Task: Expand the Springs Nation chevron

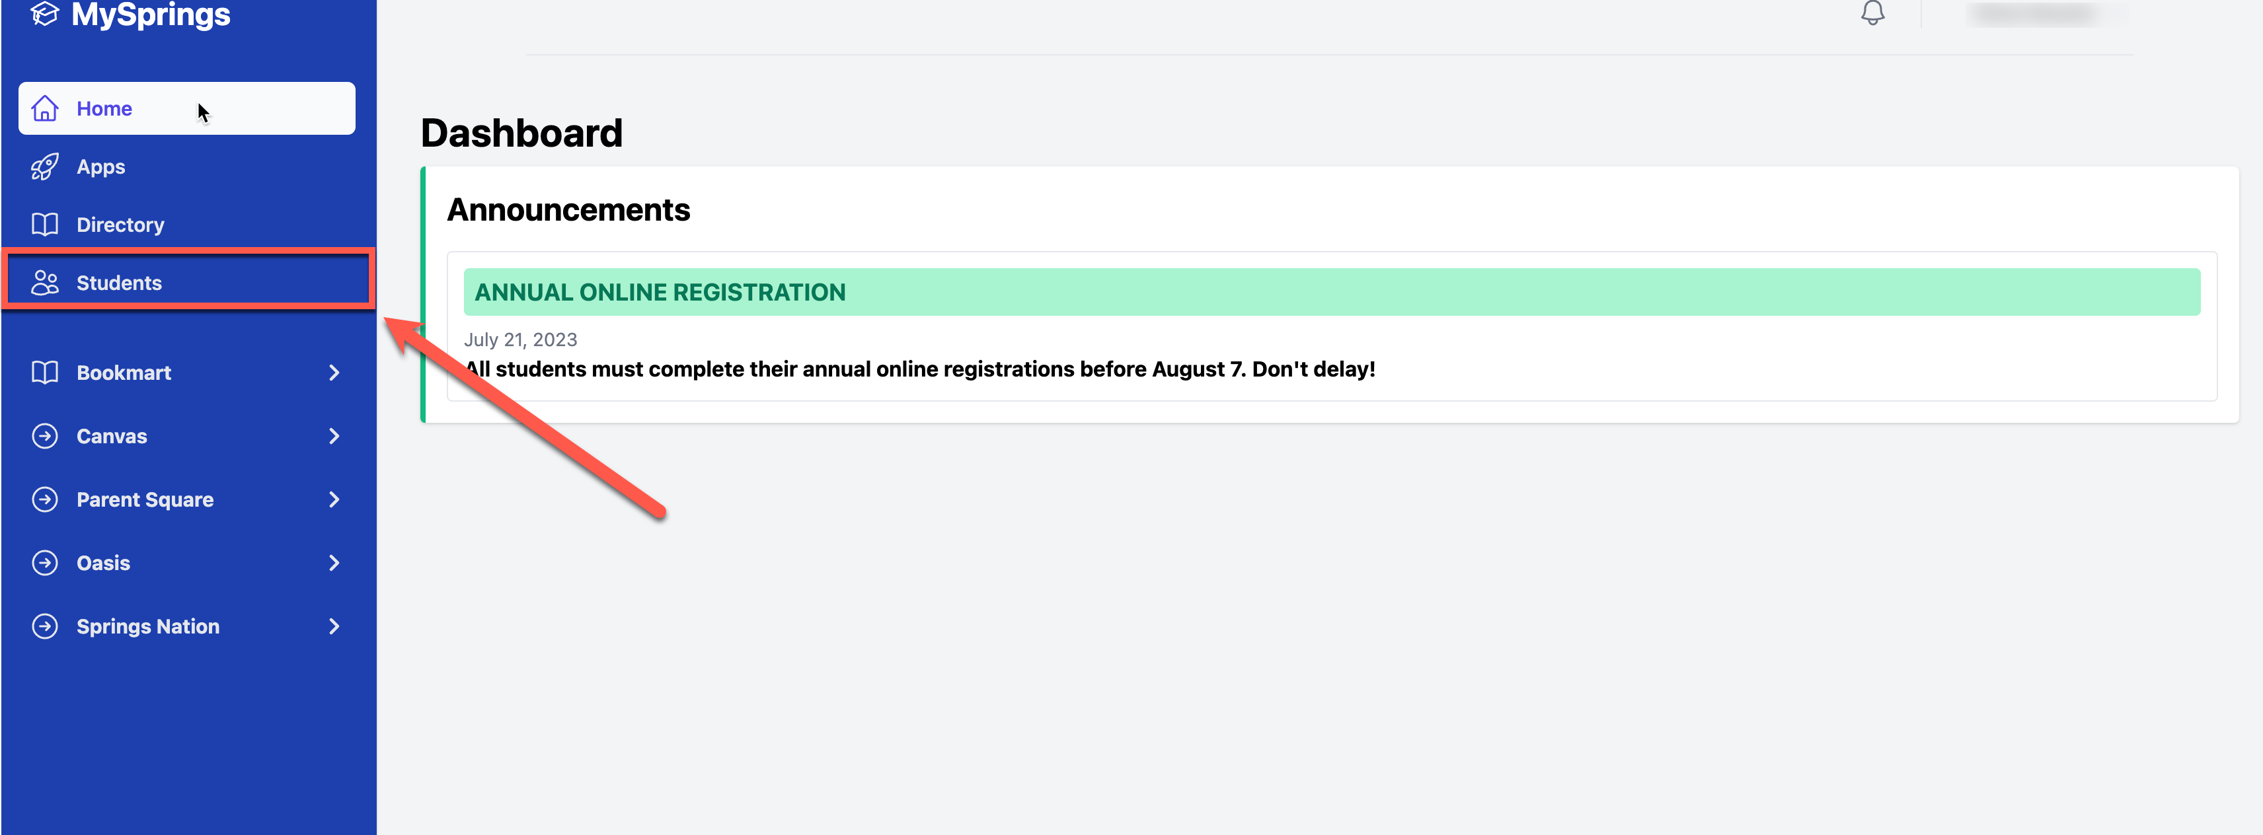Action: pos(334,626)
